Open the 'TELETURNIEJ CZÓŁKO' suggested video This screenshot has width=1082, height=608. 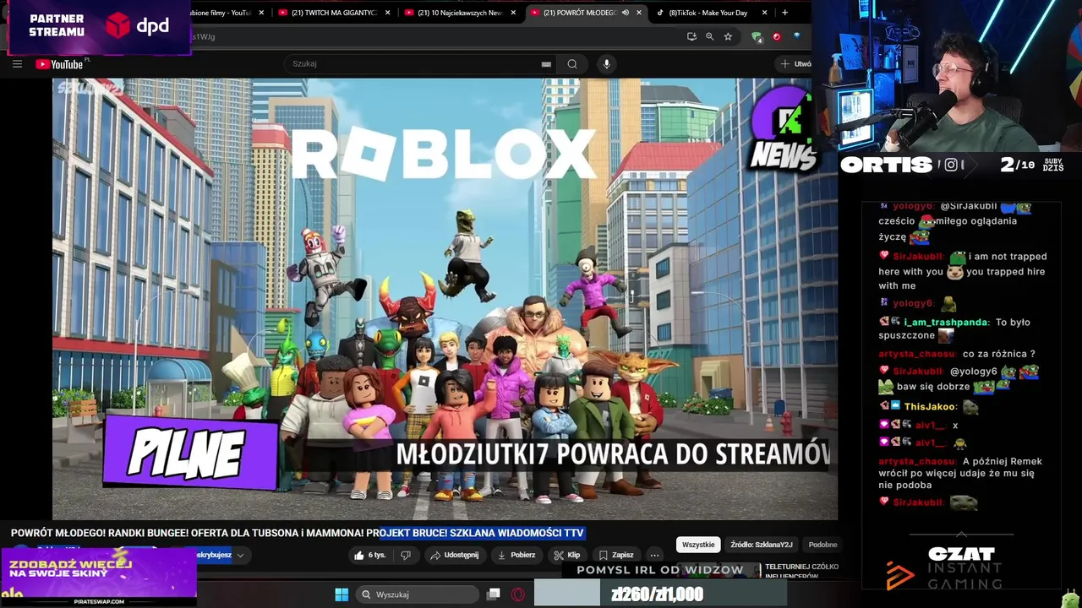pyautogui.click(x=801, y=571)
